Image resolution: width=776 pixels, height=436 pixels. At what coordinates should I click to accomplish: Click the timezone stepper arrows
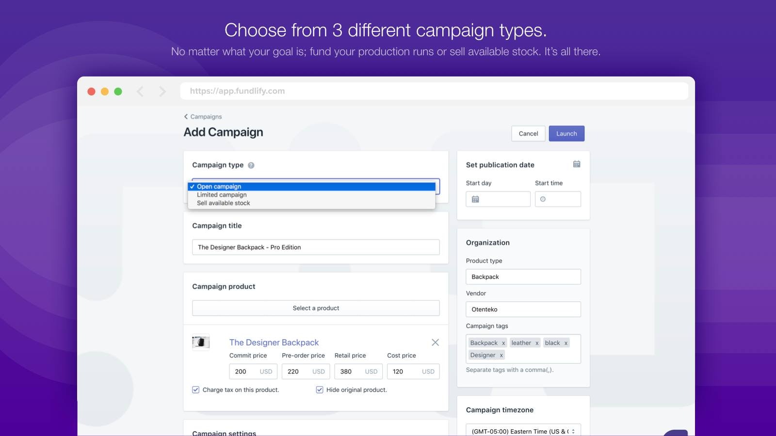pos(574,431)
